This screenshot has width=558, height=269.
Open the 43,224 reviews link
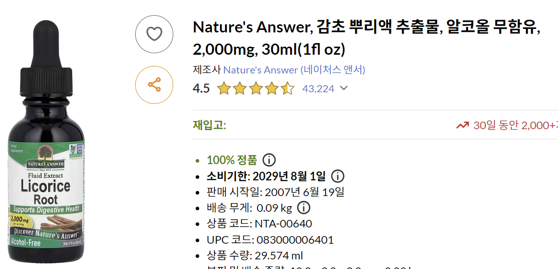318,89
